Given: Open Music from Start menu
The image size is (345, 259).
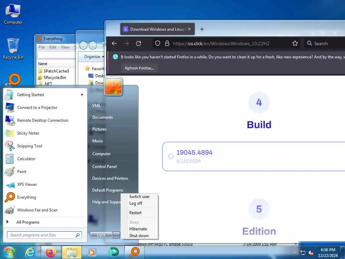Looking at the screenshot, I should pos(97,141).
